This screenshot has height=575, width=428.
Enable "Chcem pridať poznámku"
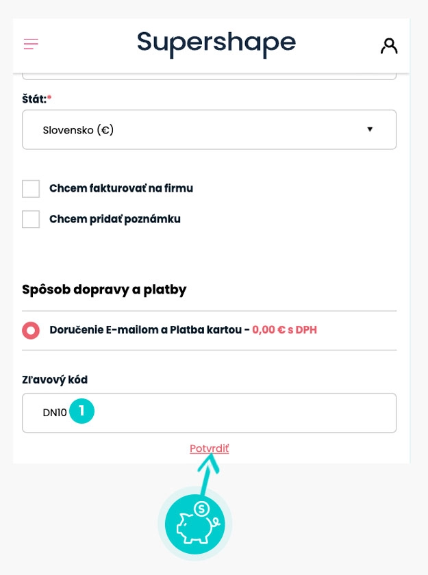30,218
